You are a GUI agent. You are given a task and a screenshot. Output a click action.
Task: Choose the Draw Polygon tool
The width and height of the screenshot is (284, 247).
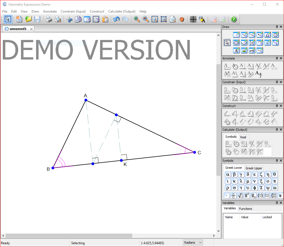(268, 35)
